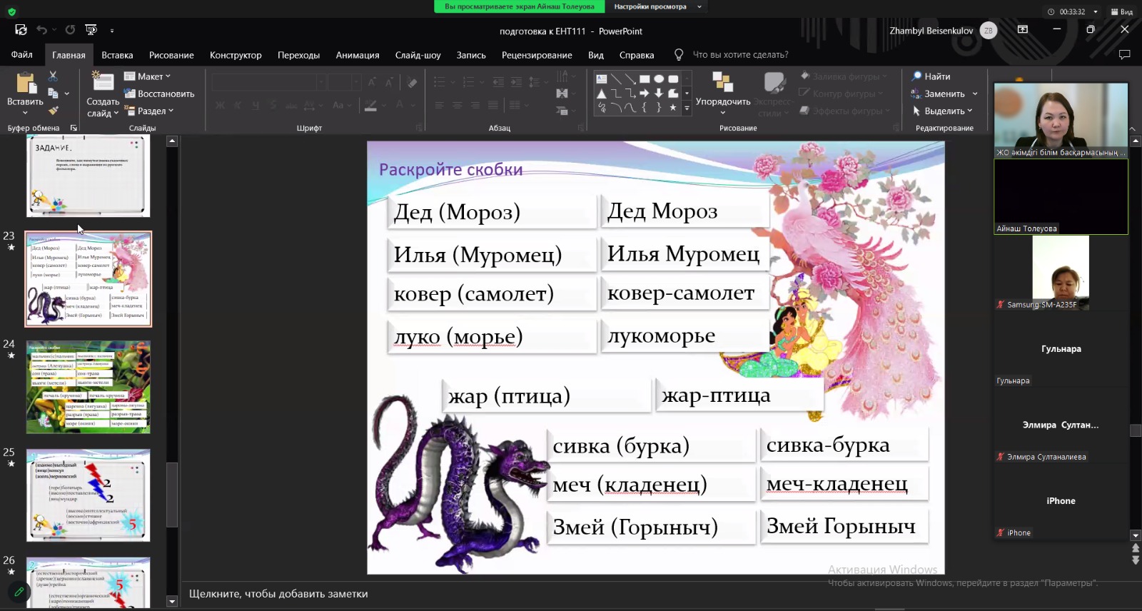This screenshot has height=611, width=1142.
Task: Expand the shapes gallery more arrow
Action: pos(687,108)
